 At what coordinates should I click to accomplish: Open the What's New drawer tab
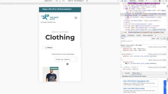[x=136, y=73]
